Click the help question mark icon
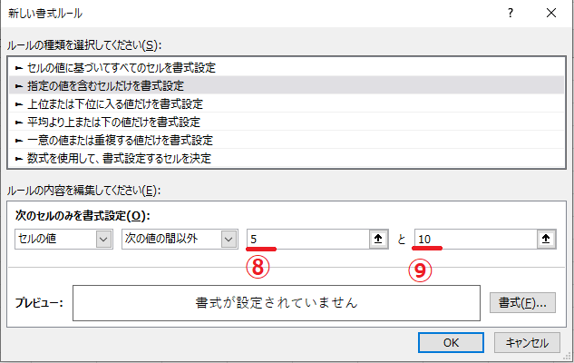Screen dimensions: 574x363 [x=511, y=14]
